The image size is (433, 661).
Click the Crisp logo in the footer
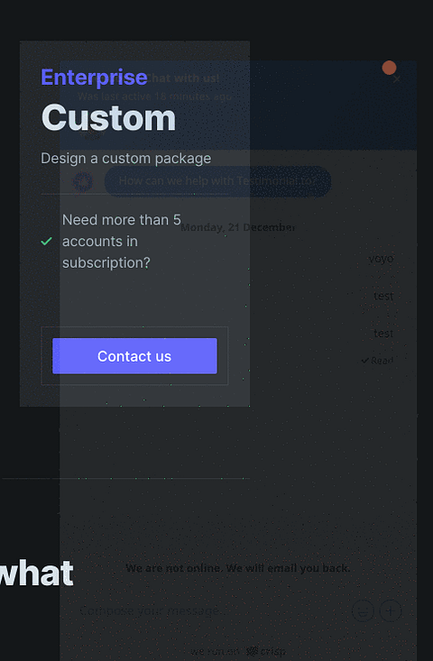click(x=267, y=651)
